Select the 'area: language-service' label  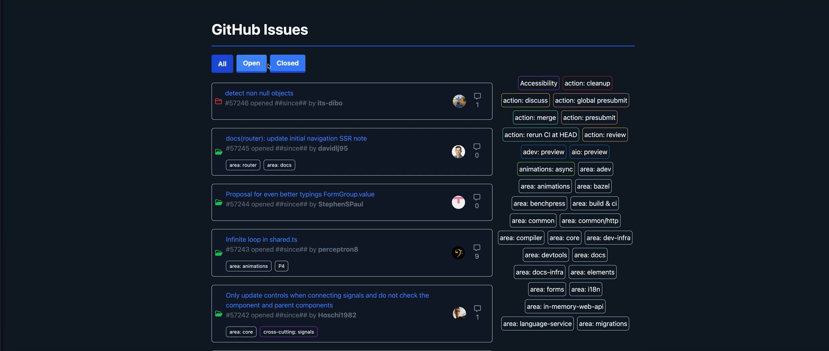pos(537,324)
